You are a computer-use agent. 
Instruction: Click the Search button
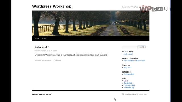coord(142,47)
